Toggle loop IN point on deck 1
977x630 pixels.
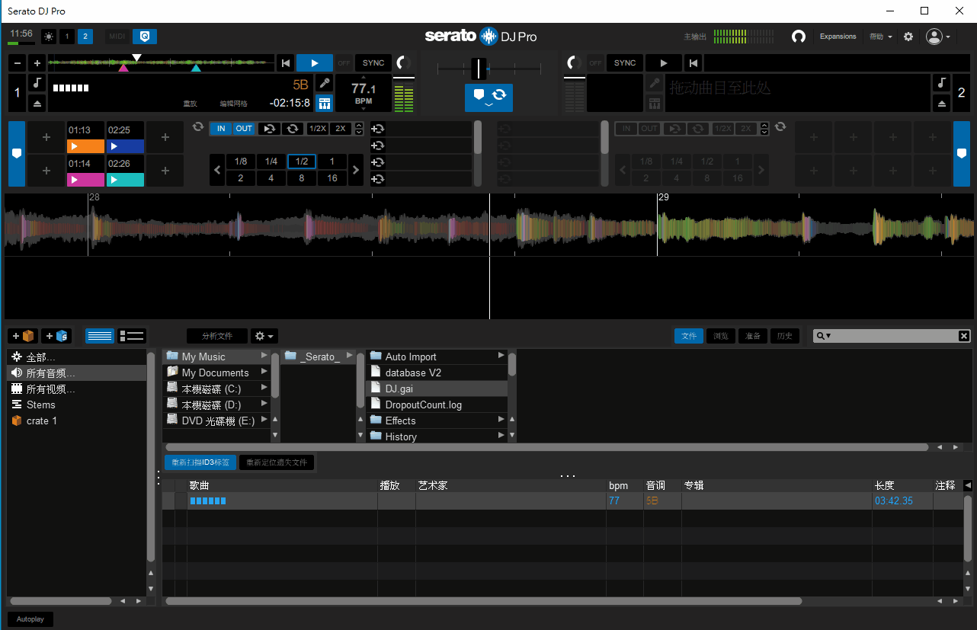click(x=221, y=129)
